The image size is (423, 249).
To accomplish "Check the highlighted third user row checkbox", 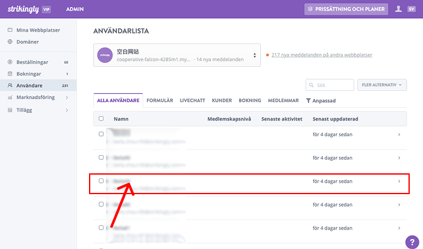I will click(101, 181).
